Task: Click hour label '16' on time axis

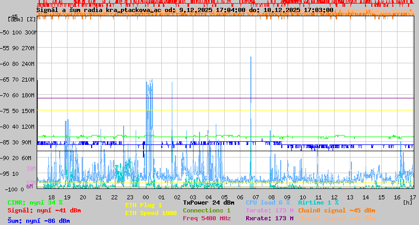Action: 397,197
